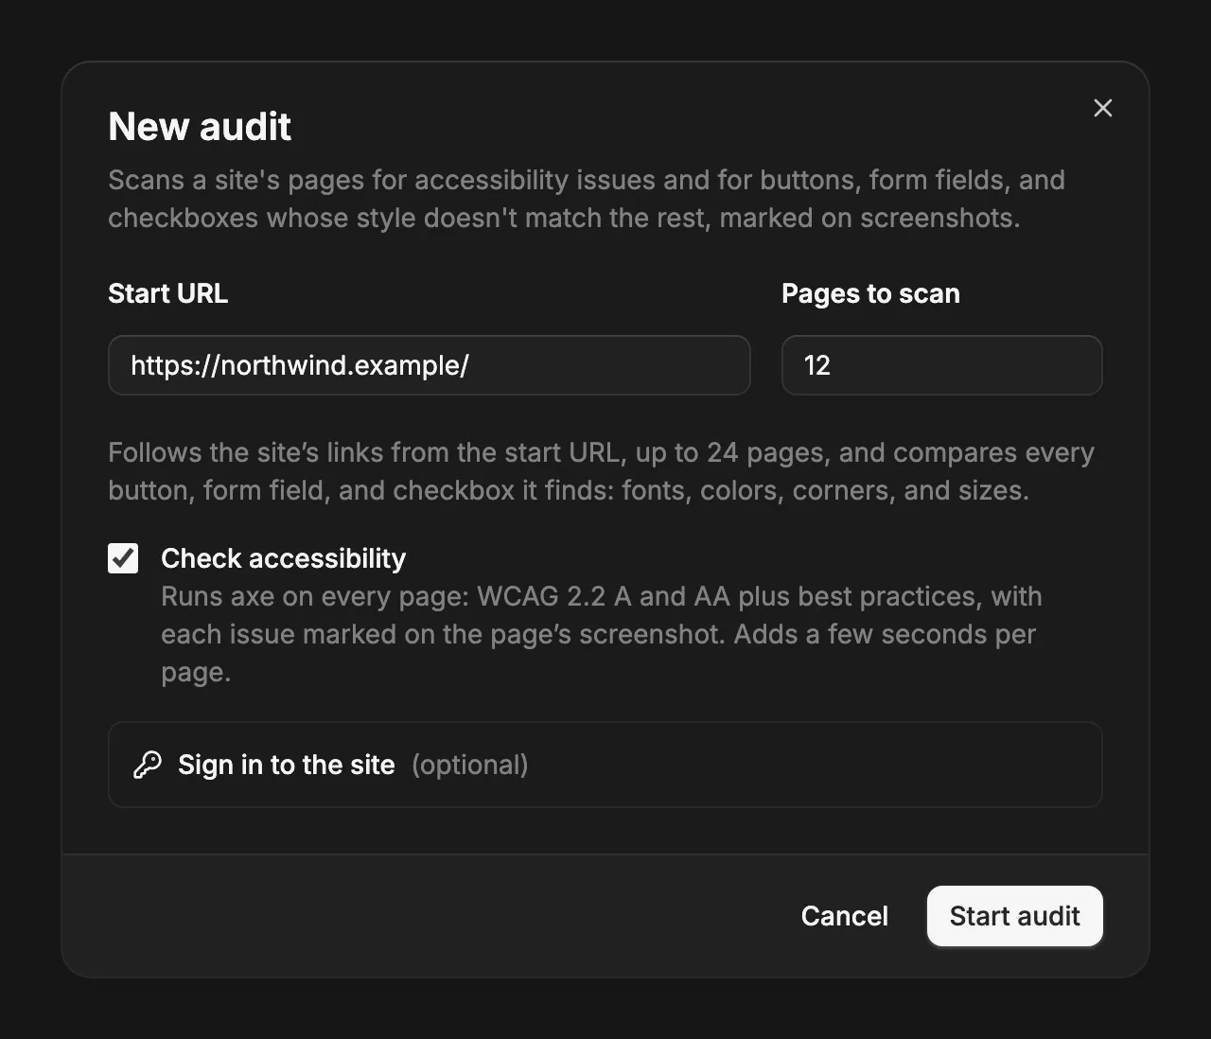Viewport: 1211px width, 1039px height.
Task: Select the New audit heading
Action: (x=200, y=127)
